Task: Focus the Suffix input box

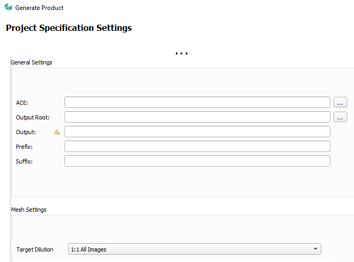Action: (x=197, y=161)
